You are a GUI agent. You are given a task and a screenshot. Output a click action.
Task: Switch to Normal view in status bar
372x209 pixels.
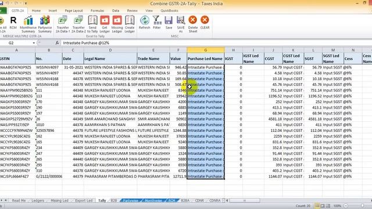click(x=317, y=206)
